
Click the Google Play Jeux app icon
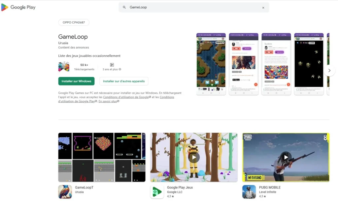[157, 192]
